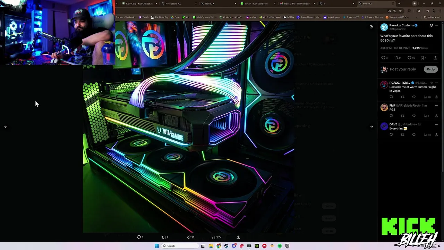
Task: Open more options on RG/GOJI reply
Action: click(x=436, y=83)
